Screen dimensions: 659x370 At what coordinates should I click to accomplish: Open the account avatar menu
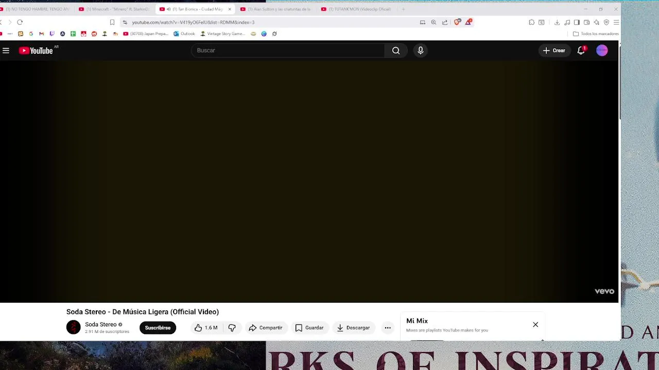(x=602, y=50)
